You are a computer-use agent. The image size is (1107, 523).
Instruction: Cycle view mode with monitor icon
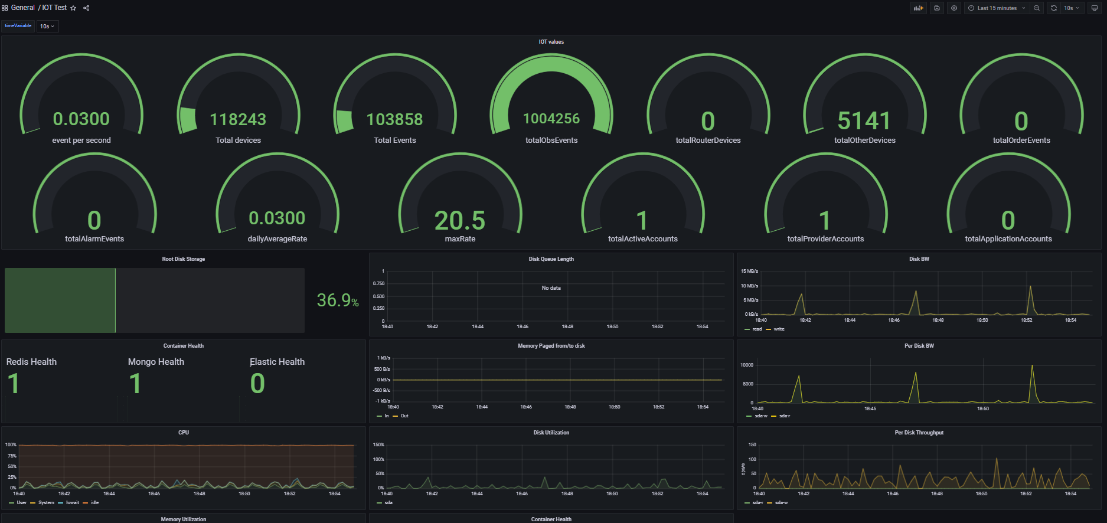point(1095,8)
